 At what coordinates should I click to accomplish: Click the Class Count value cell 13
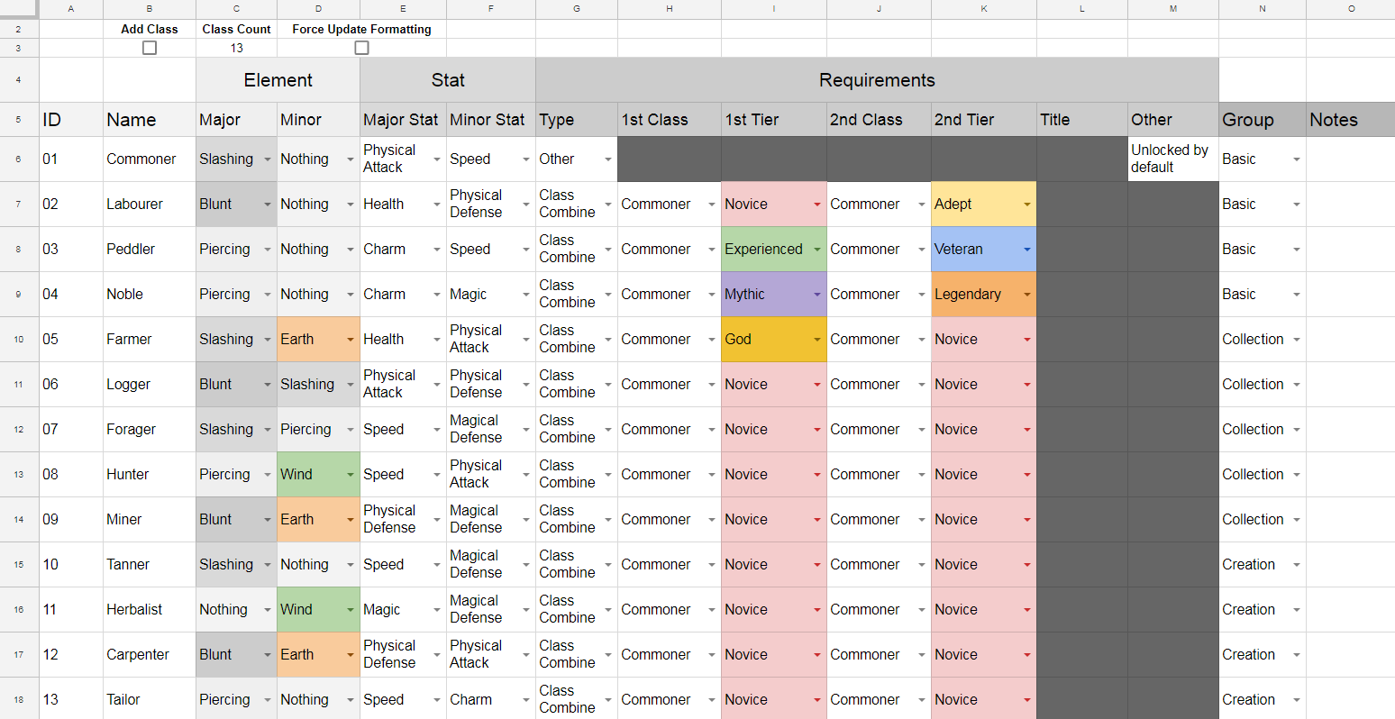point(236,48)
